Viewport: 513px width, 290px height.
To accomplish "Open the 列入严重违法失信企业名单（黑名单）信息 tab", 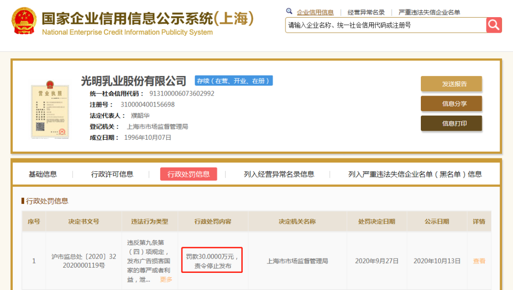I will 415,174.
